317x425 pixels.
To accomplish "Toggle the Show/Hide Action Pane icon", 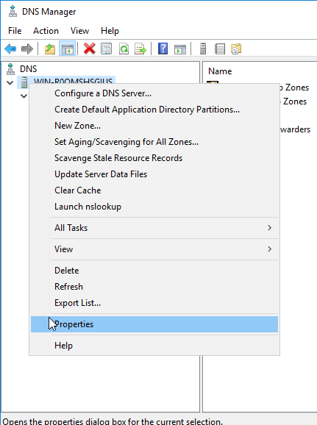I will [180, 49].
